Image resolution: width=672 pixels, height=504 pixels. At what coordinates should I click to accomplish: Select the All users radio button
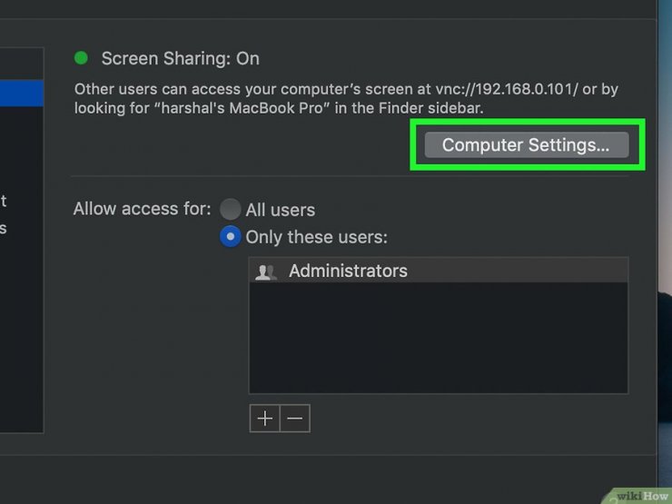(231, 209)
